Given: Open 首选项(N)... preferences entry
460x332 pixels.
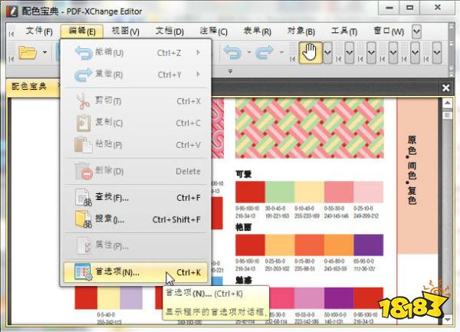Looking at the screenshot, I should (117, 271).
